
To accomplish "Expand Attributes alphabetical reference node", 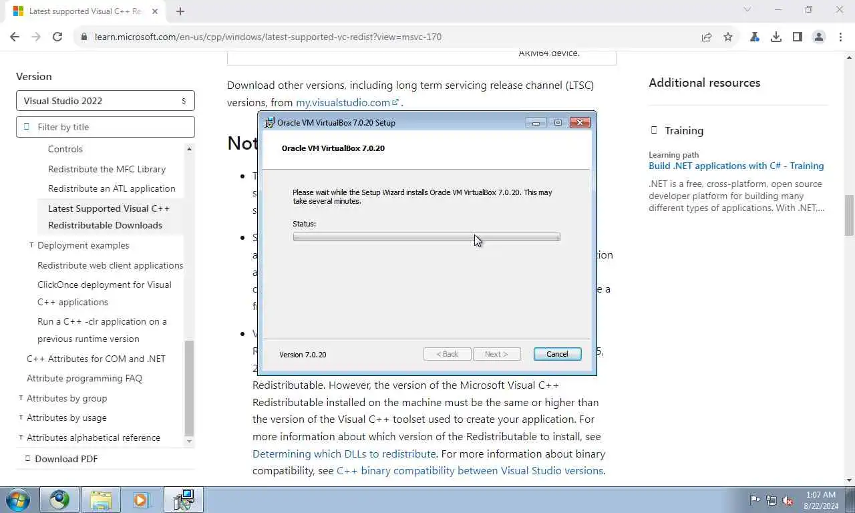I will coord(21,438).
